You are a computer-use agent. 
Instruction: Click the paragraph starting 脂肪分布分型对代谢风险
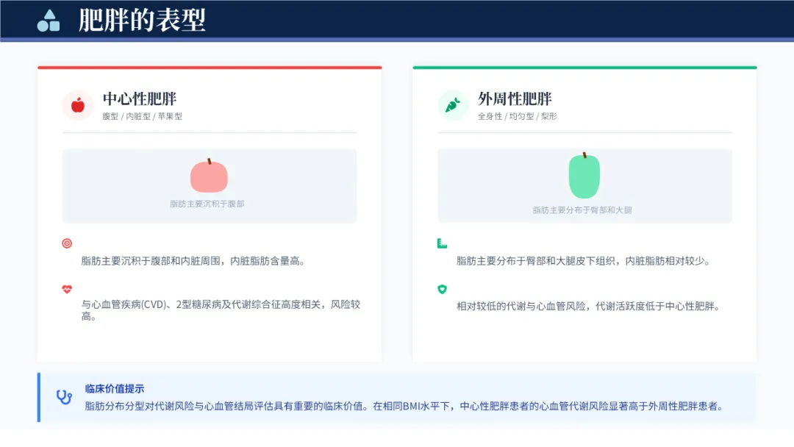[x=405, y=406]
